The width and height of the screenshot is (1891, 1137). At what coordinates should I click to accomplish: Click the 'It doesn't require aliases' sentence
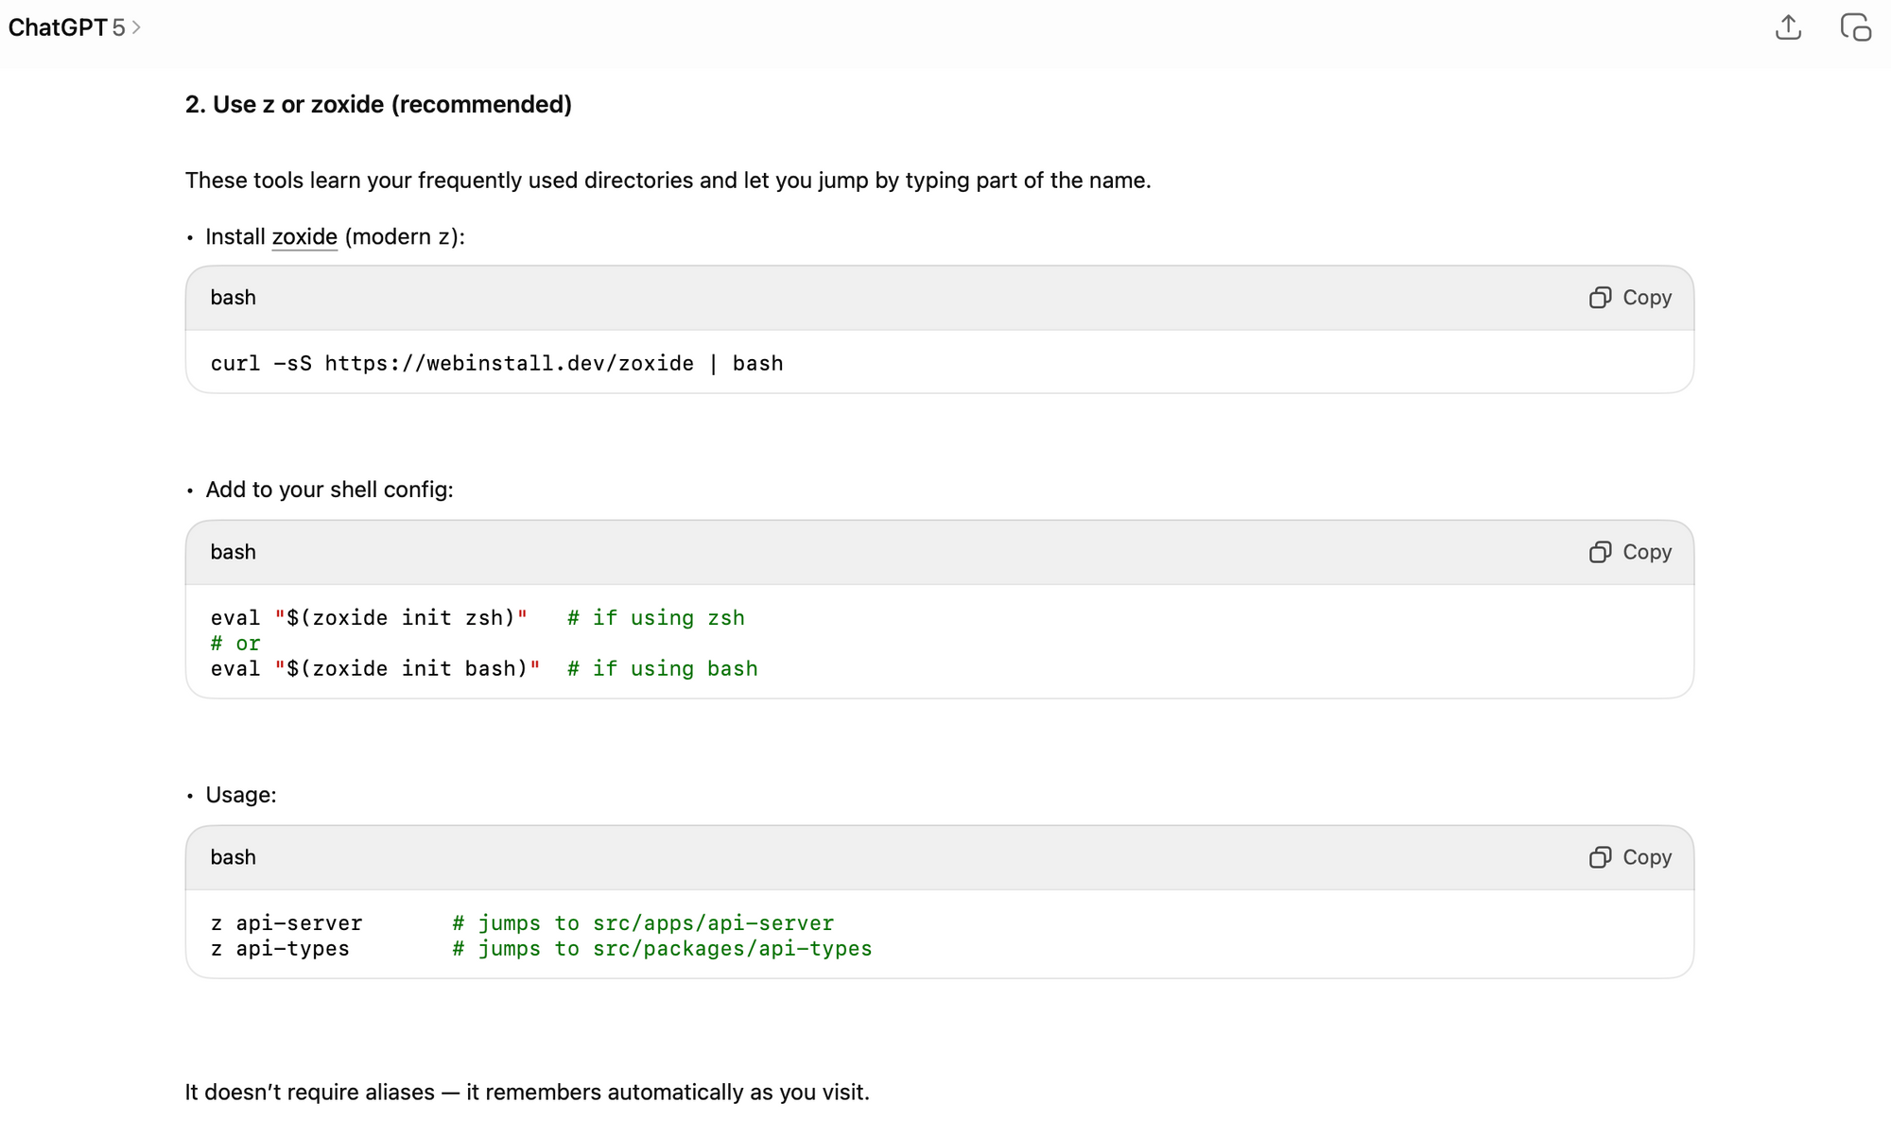(527, 1093)
